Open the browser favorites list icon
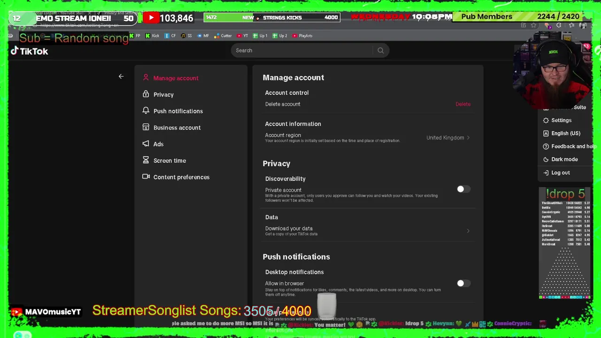Screen dimensions: 601x338 (x=571, y=25)
